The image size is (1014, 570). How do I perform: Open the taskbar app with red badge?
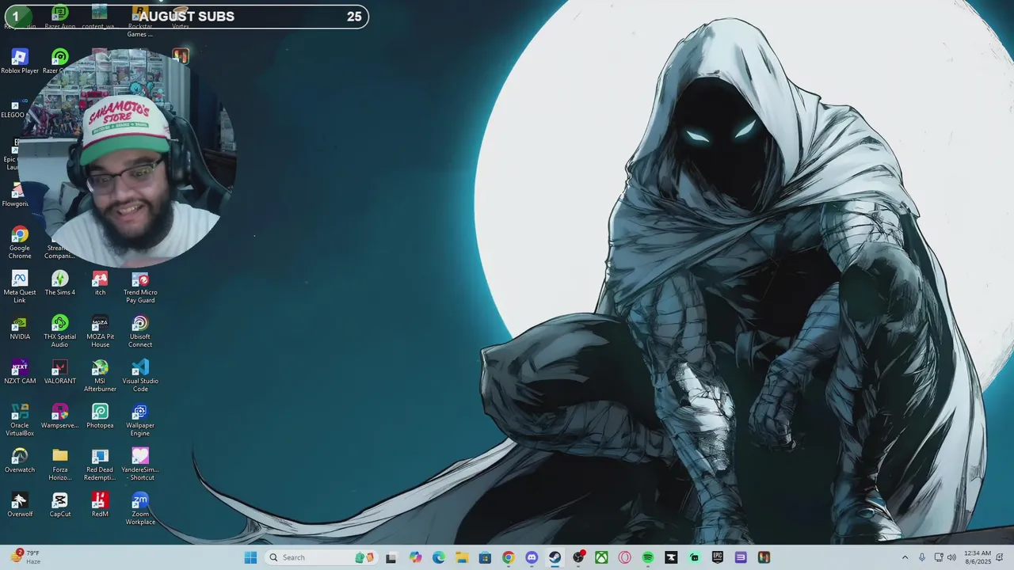579,557
